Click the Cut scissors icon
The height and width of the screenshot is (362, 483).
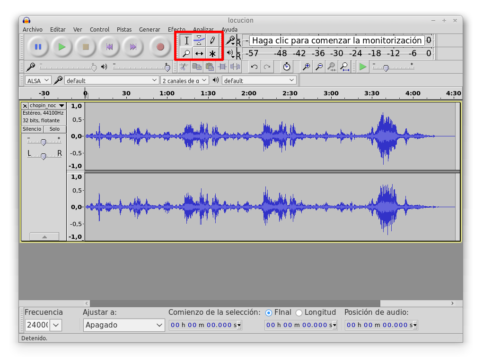pos(184,67)
